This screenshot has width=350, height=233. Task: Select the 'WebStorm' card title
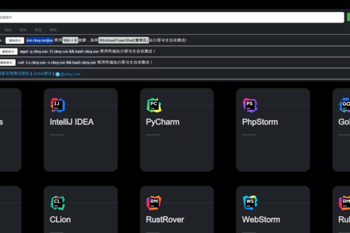tap(261, 220)
